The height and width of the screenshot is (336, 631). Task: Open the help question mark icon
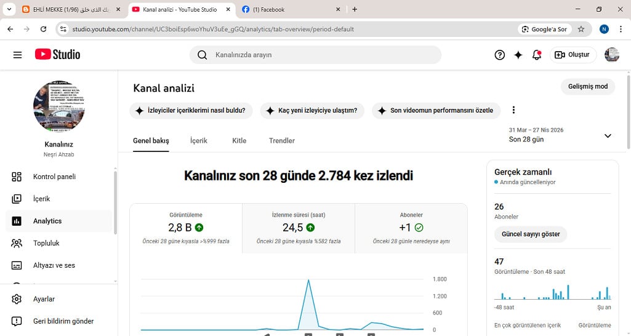pyautogui.click(x=499, y=55)
